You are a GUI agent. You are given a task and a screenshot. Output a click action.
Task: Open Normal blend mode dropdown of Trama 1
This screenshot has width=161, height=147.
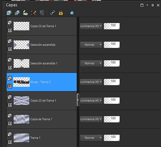tap(91, 138)
